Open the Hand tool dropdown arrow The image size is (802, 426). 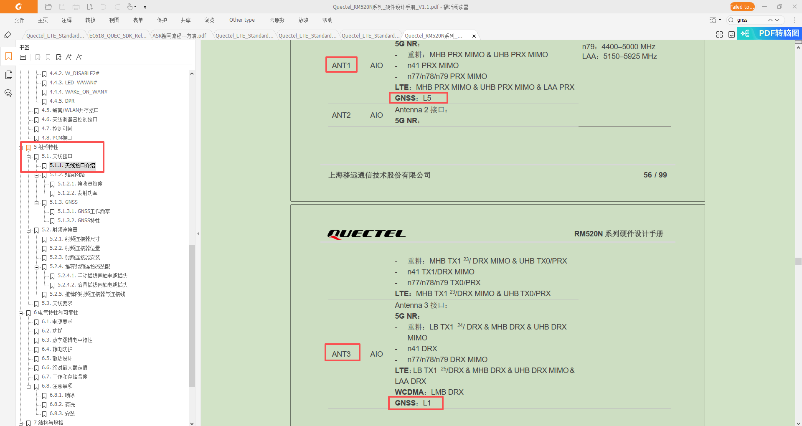coord(135,7)
